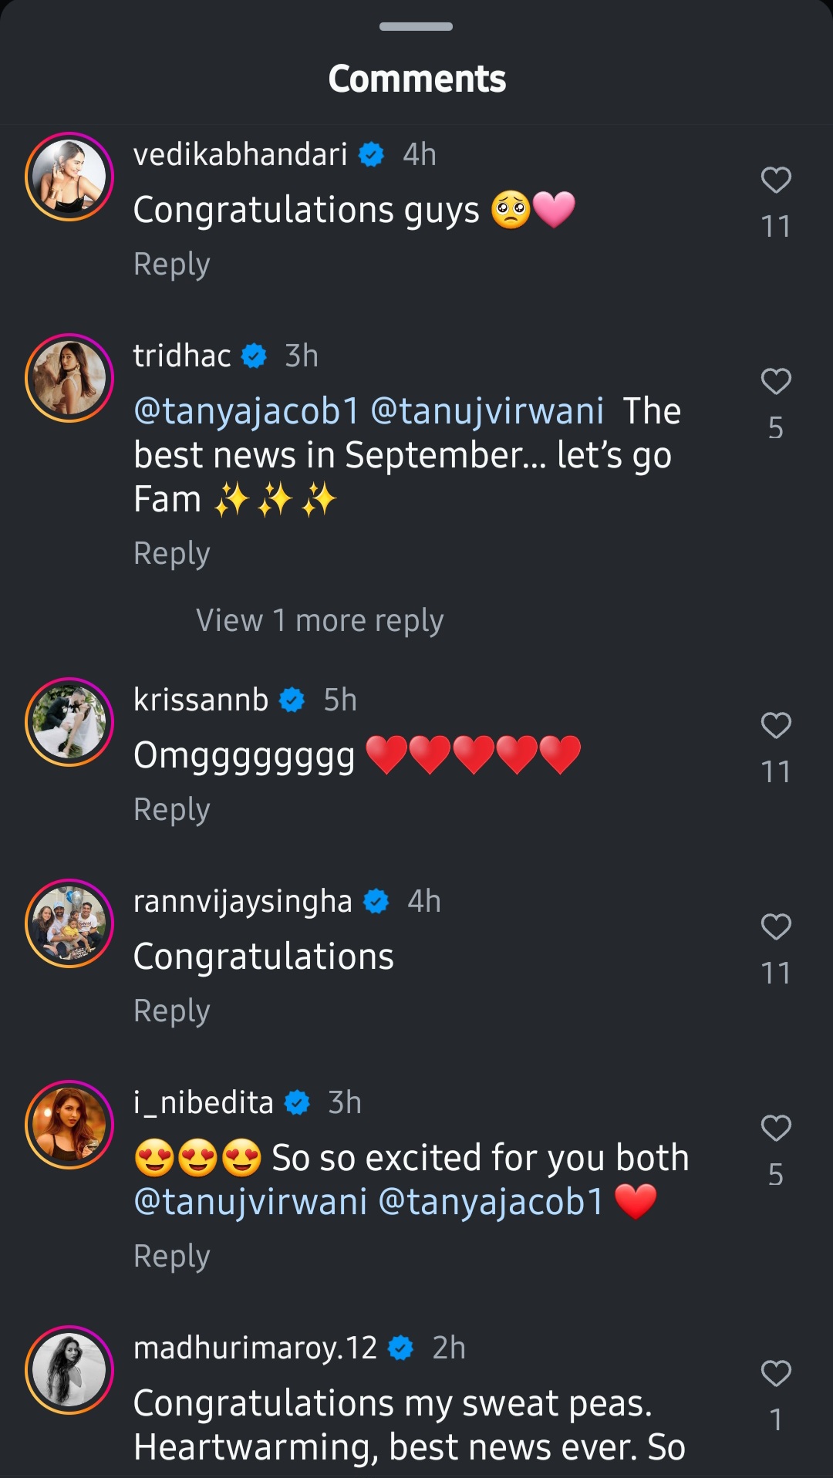Viewport: 833px width, 1478px height.
Task: Expand 'View 1 more reply' thread
Action: [319, 620]
